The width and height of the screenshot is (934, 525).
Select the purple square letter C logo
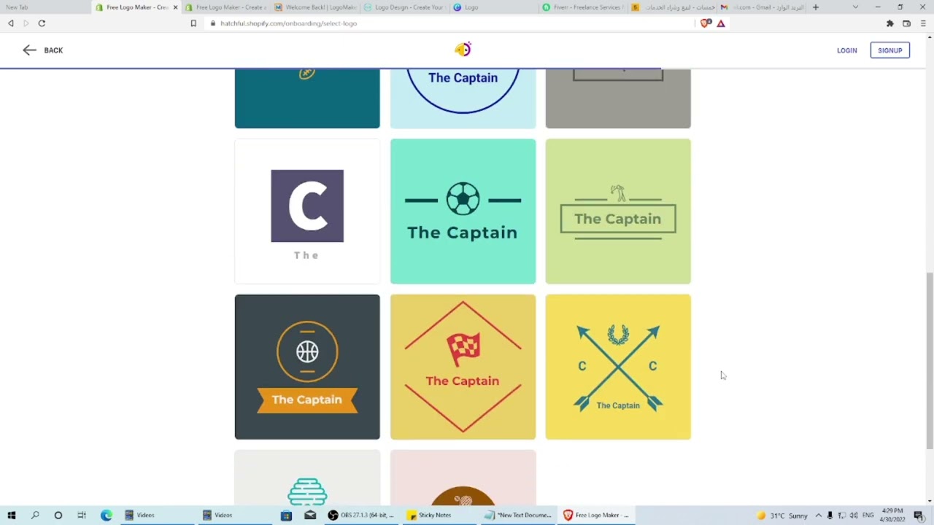pos(307,211)
